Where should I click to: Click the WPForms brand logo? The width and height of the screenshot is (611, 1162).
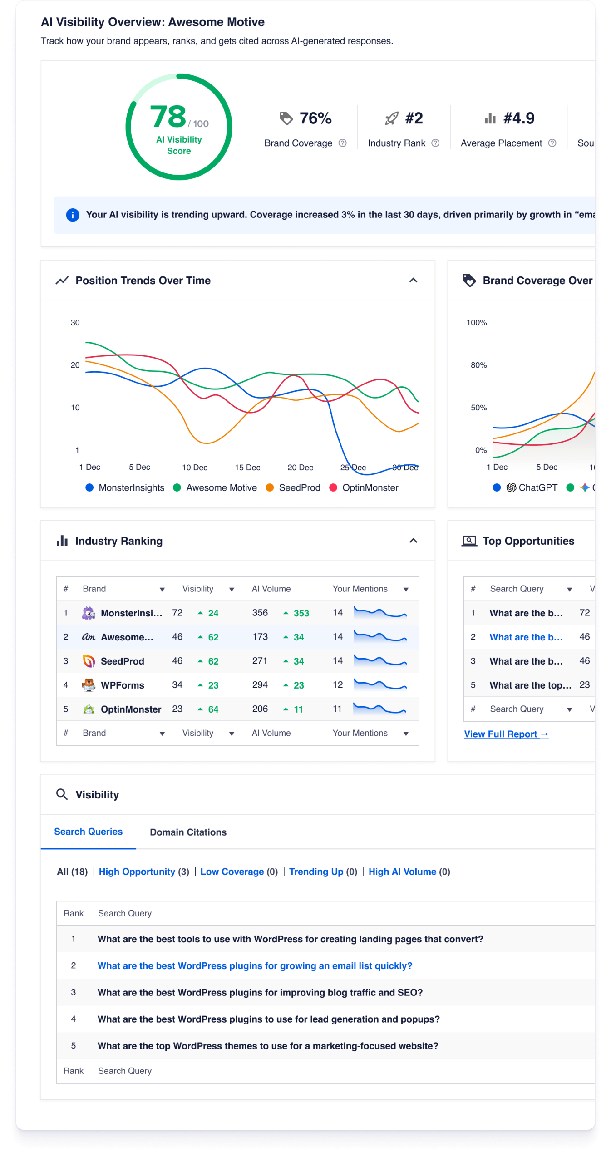click(89, 685)
